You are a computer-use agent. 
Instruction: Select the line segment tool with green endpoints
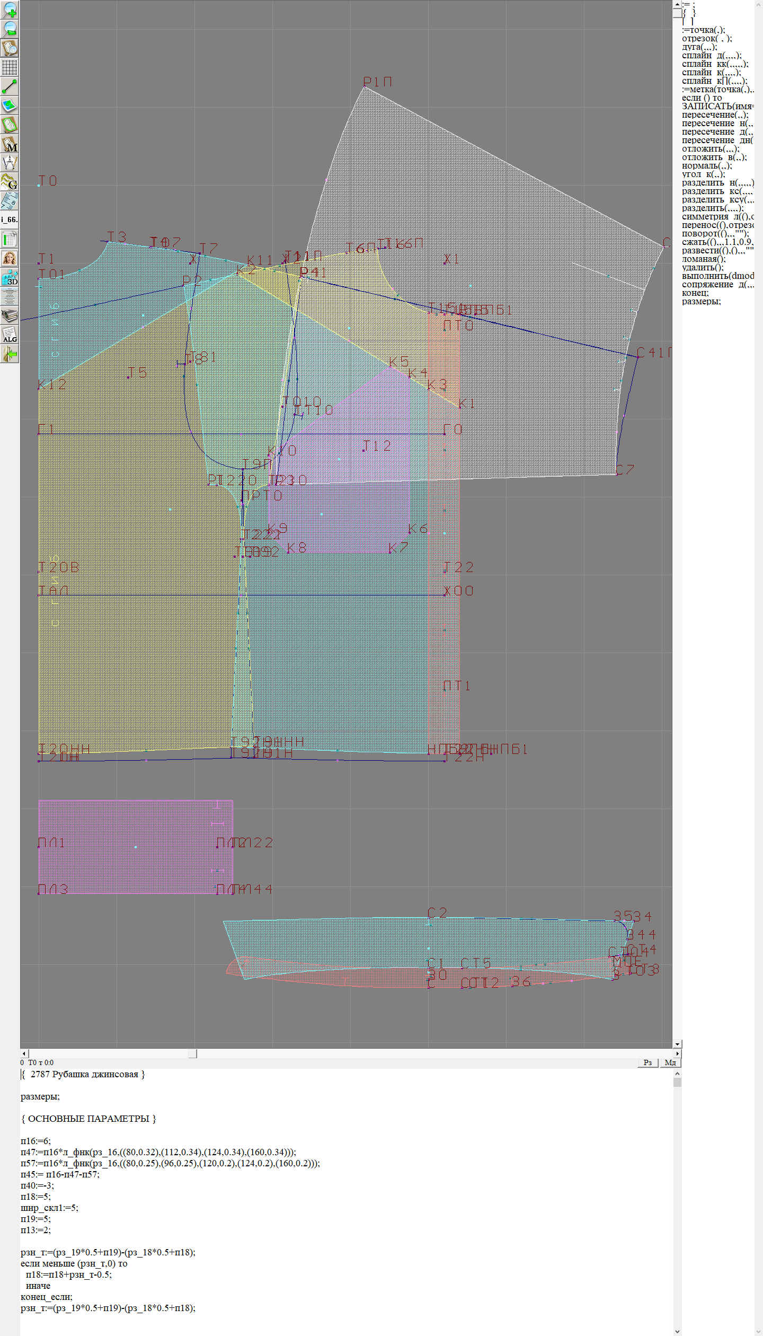[x=10, y=86]
